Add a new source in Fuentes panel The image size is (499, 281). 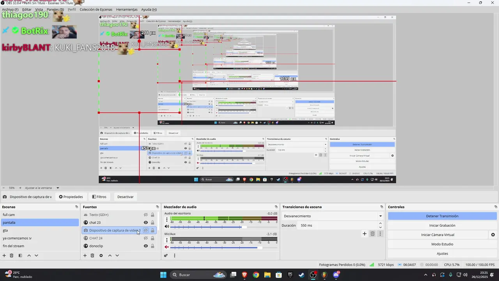[x=85, y=256]
